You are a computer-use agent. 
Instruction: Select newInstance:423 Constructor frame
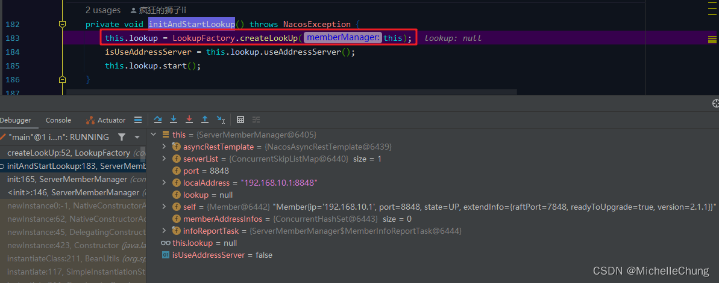pyautogui.click(x=73, y=245)
